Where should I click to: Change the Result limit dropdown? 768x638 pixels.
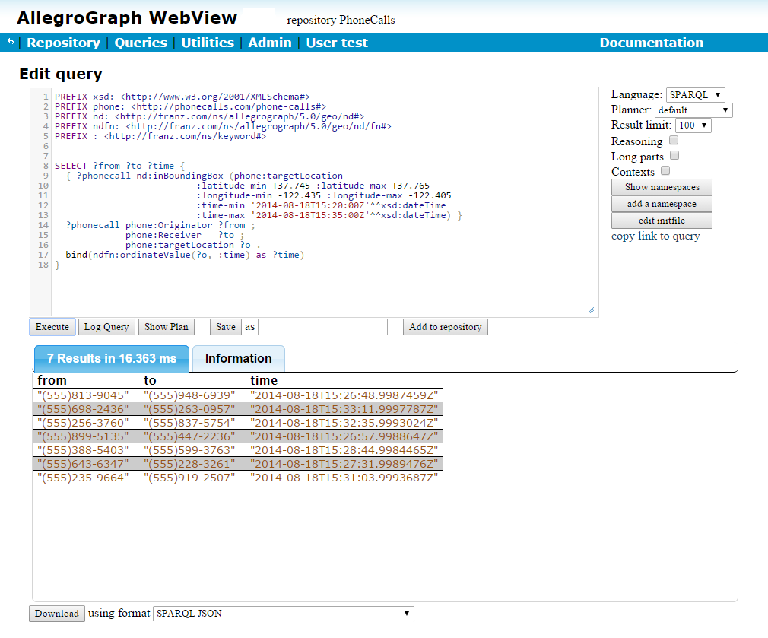(x=693, y=125)
